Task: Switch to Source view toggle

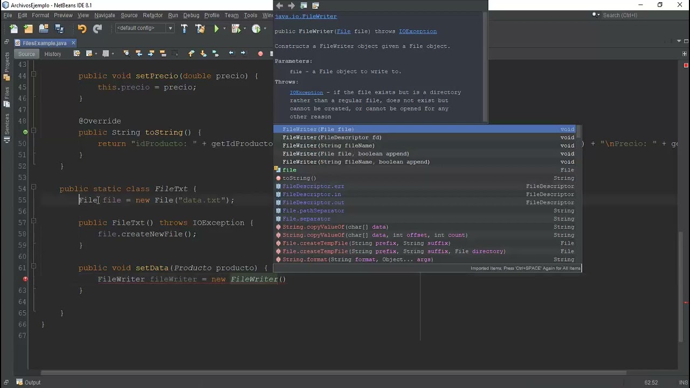Action: (26, 54)
